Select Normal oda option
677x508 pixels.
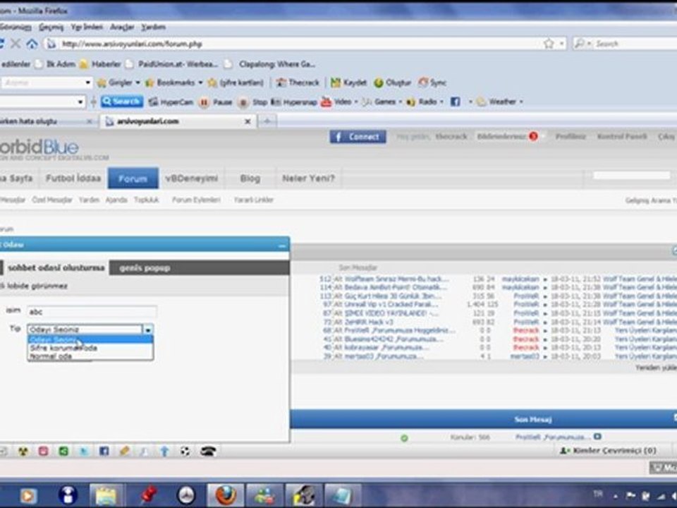click(90, 356)
